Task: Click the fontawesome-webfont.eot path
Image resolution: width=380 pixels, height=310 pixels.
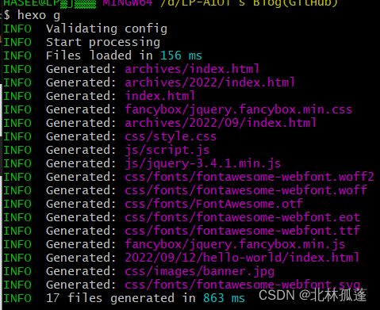Action: 242,217
